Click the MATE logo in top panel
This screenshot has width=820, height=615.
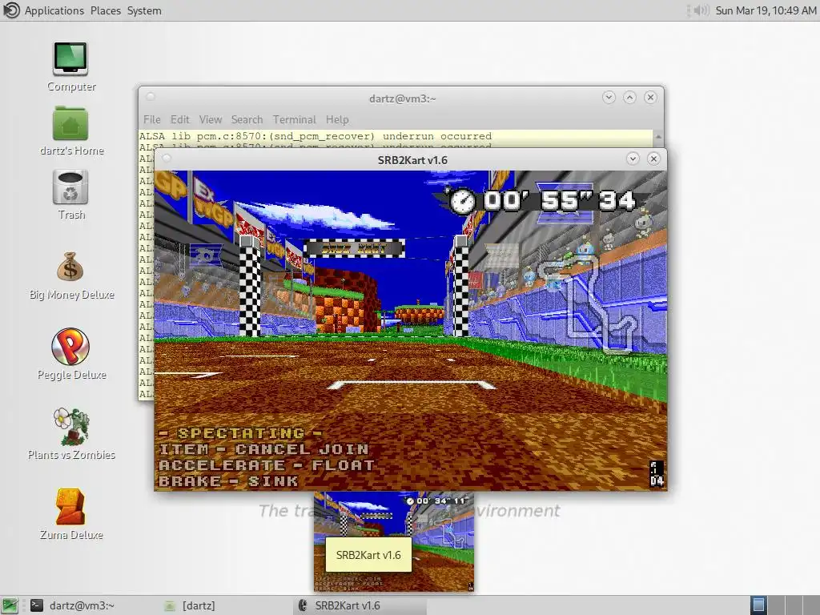tap(11, 10)
